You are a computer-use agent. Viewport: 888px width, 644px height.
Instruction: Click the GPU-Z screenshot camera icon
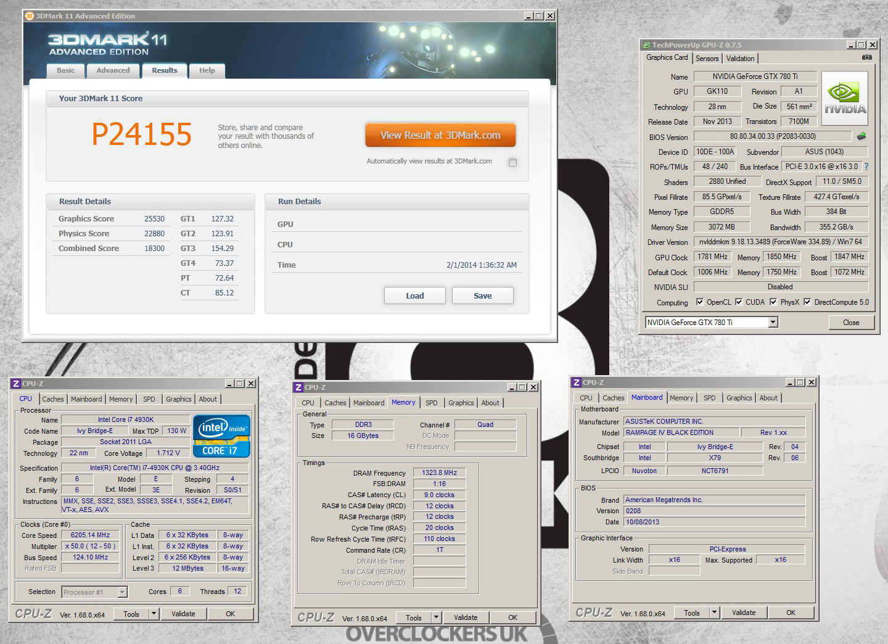[866, 57]
